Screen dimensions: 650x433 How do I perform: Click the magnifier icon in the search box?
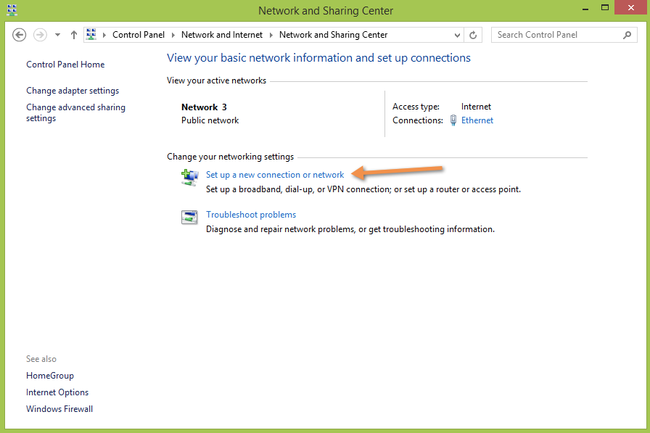[628, 35]
